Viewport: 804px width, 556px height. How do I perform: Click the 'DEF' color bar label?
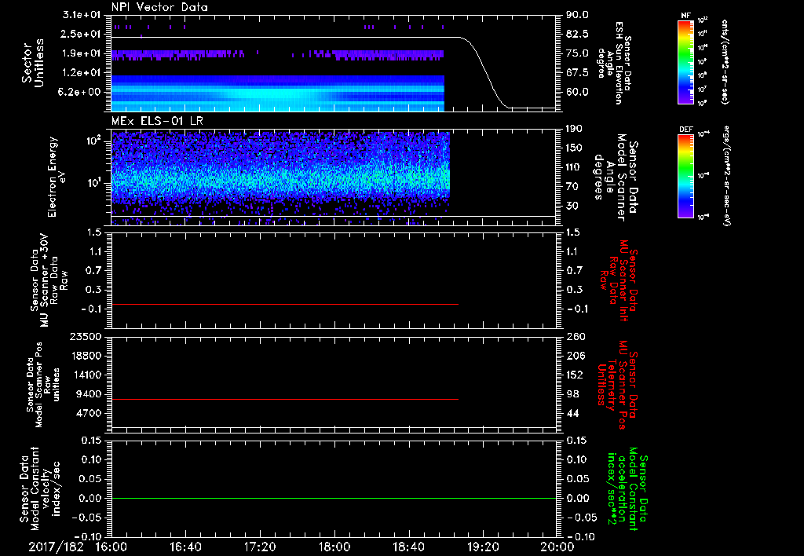685,130
